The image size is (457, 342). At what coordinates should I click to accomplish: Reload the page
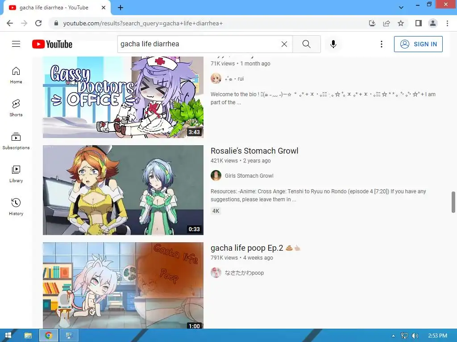[x=38, y=23]
